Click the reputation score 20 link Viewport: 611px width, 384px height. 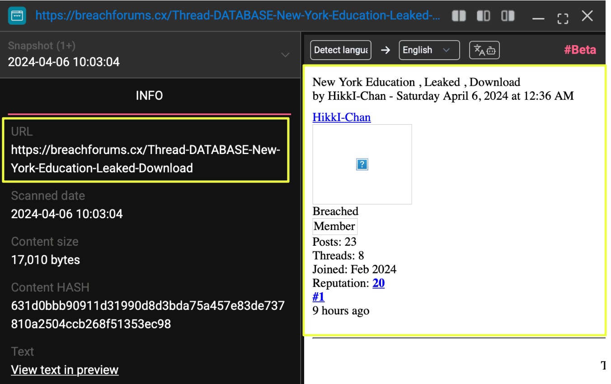pyautogui.click(x=378, y=283)
